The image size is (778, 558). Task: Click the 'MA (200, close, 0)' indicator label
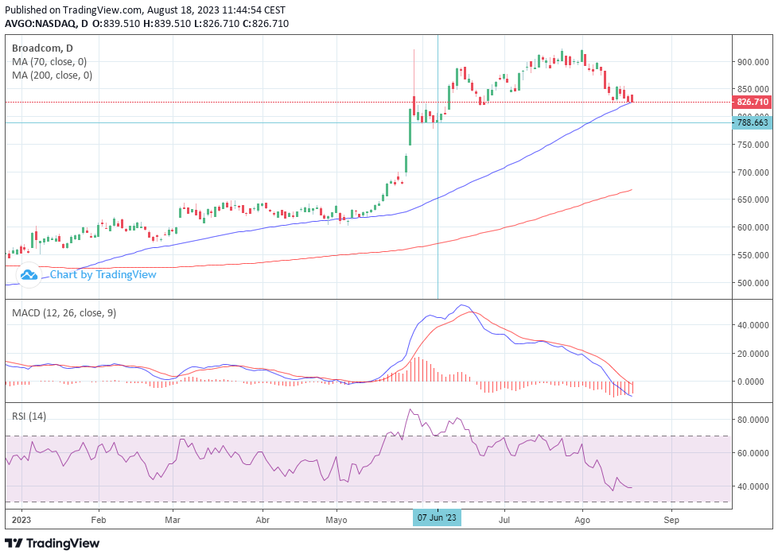[x=52, y=75]
